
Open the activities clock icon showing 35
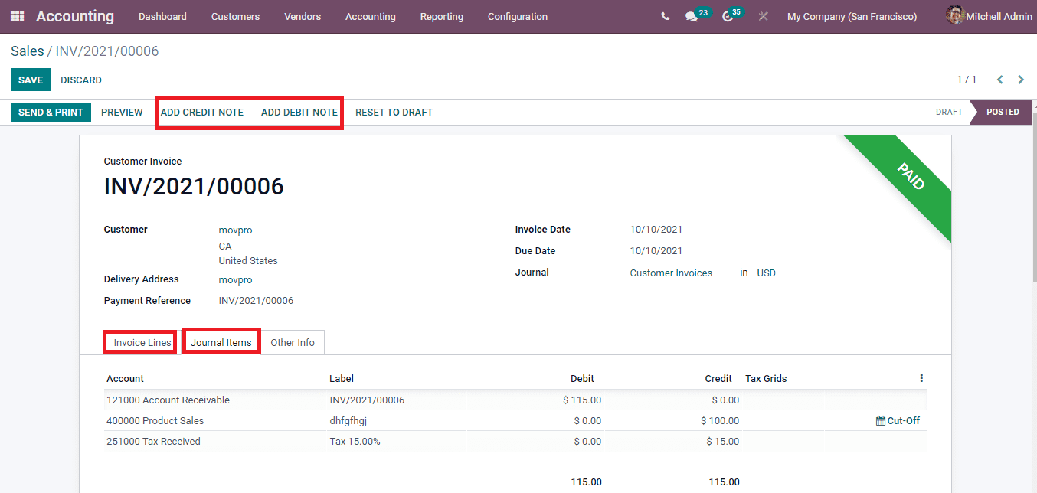728,15
